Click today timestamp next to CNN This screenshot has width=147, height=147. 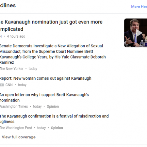pyautogui.click(x=22, y=85)
